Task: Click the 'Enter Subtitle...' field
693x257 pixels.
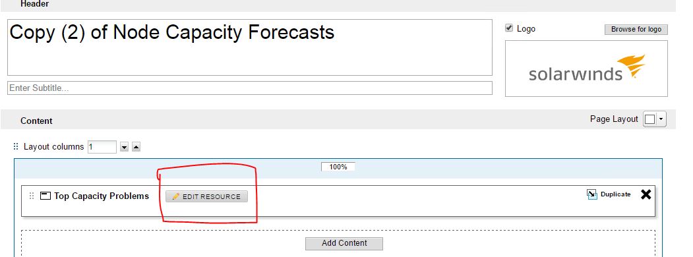Action: pos(250,88)
